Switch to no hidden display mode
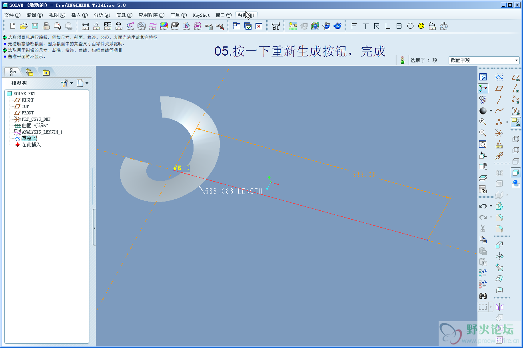The width and height of the screenshot is (523, 348). pos(516,162)
